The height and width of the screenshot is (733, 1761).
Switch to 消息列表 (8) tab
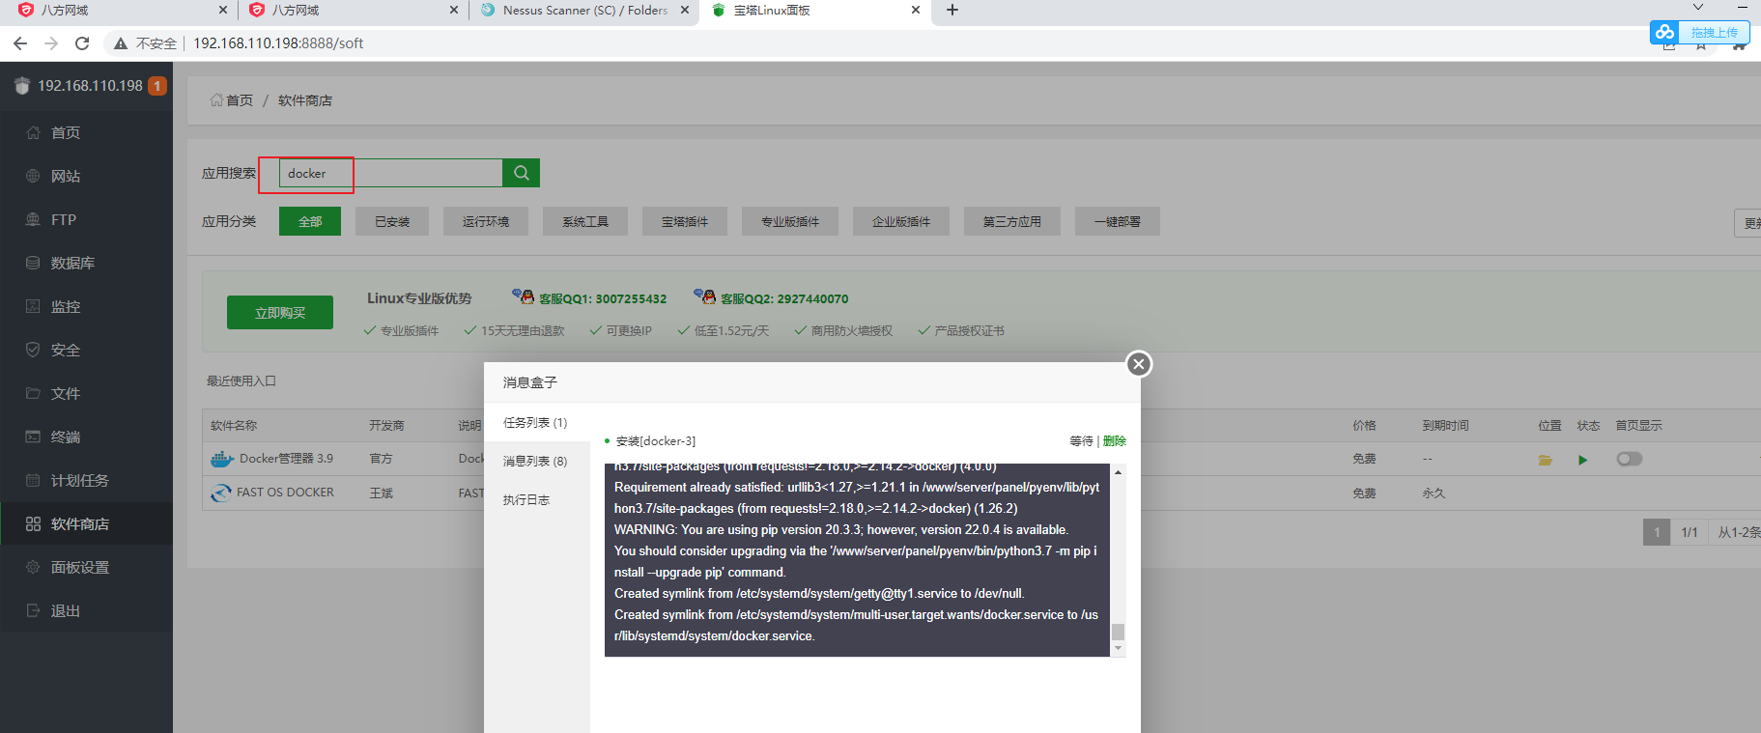click(x=534, y=461)
